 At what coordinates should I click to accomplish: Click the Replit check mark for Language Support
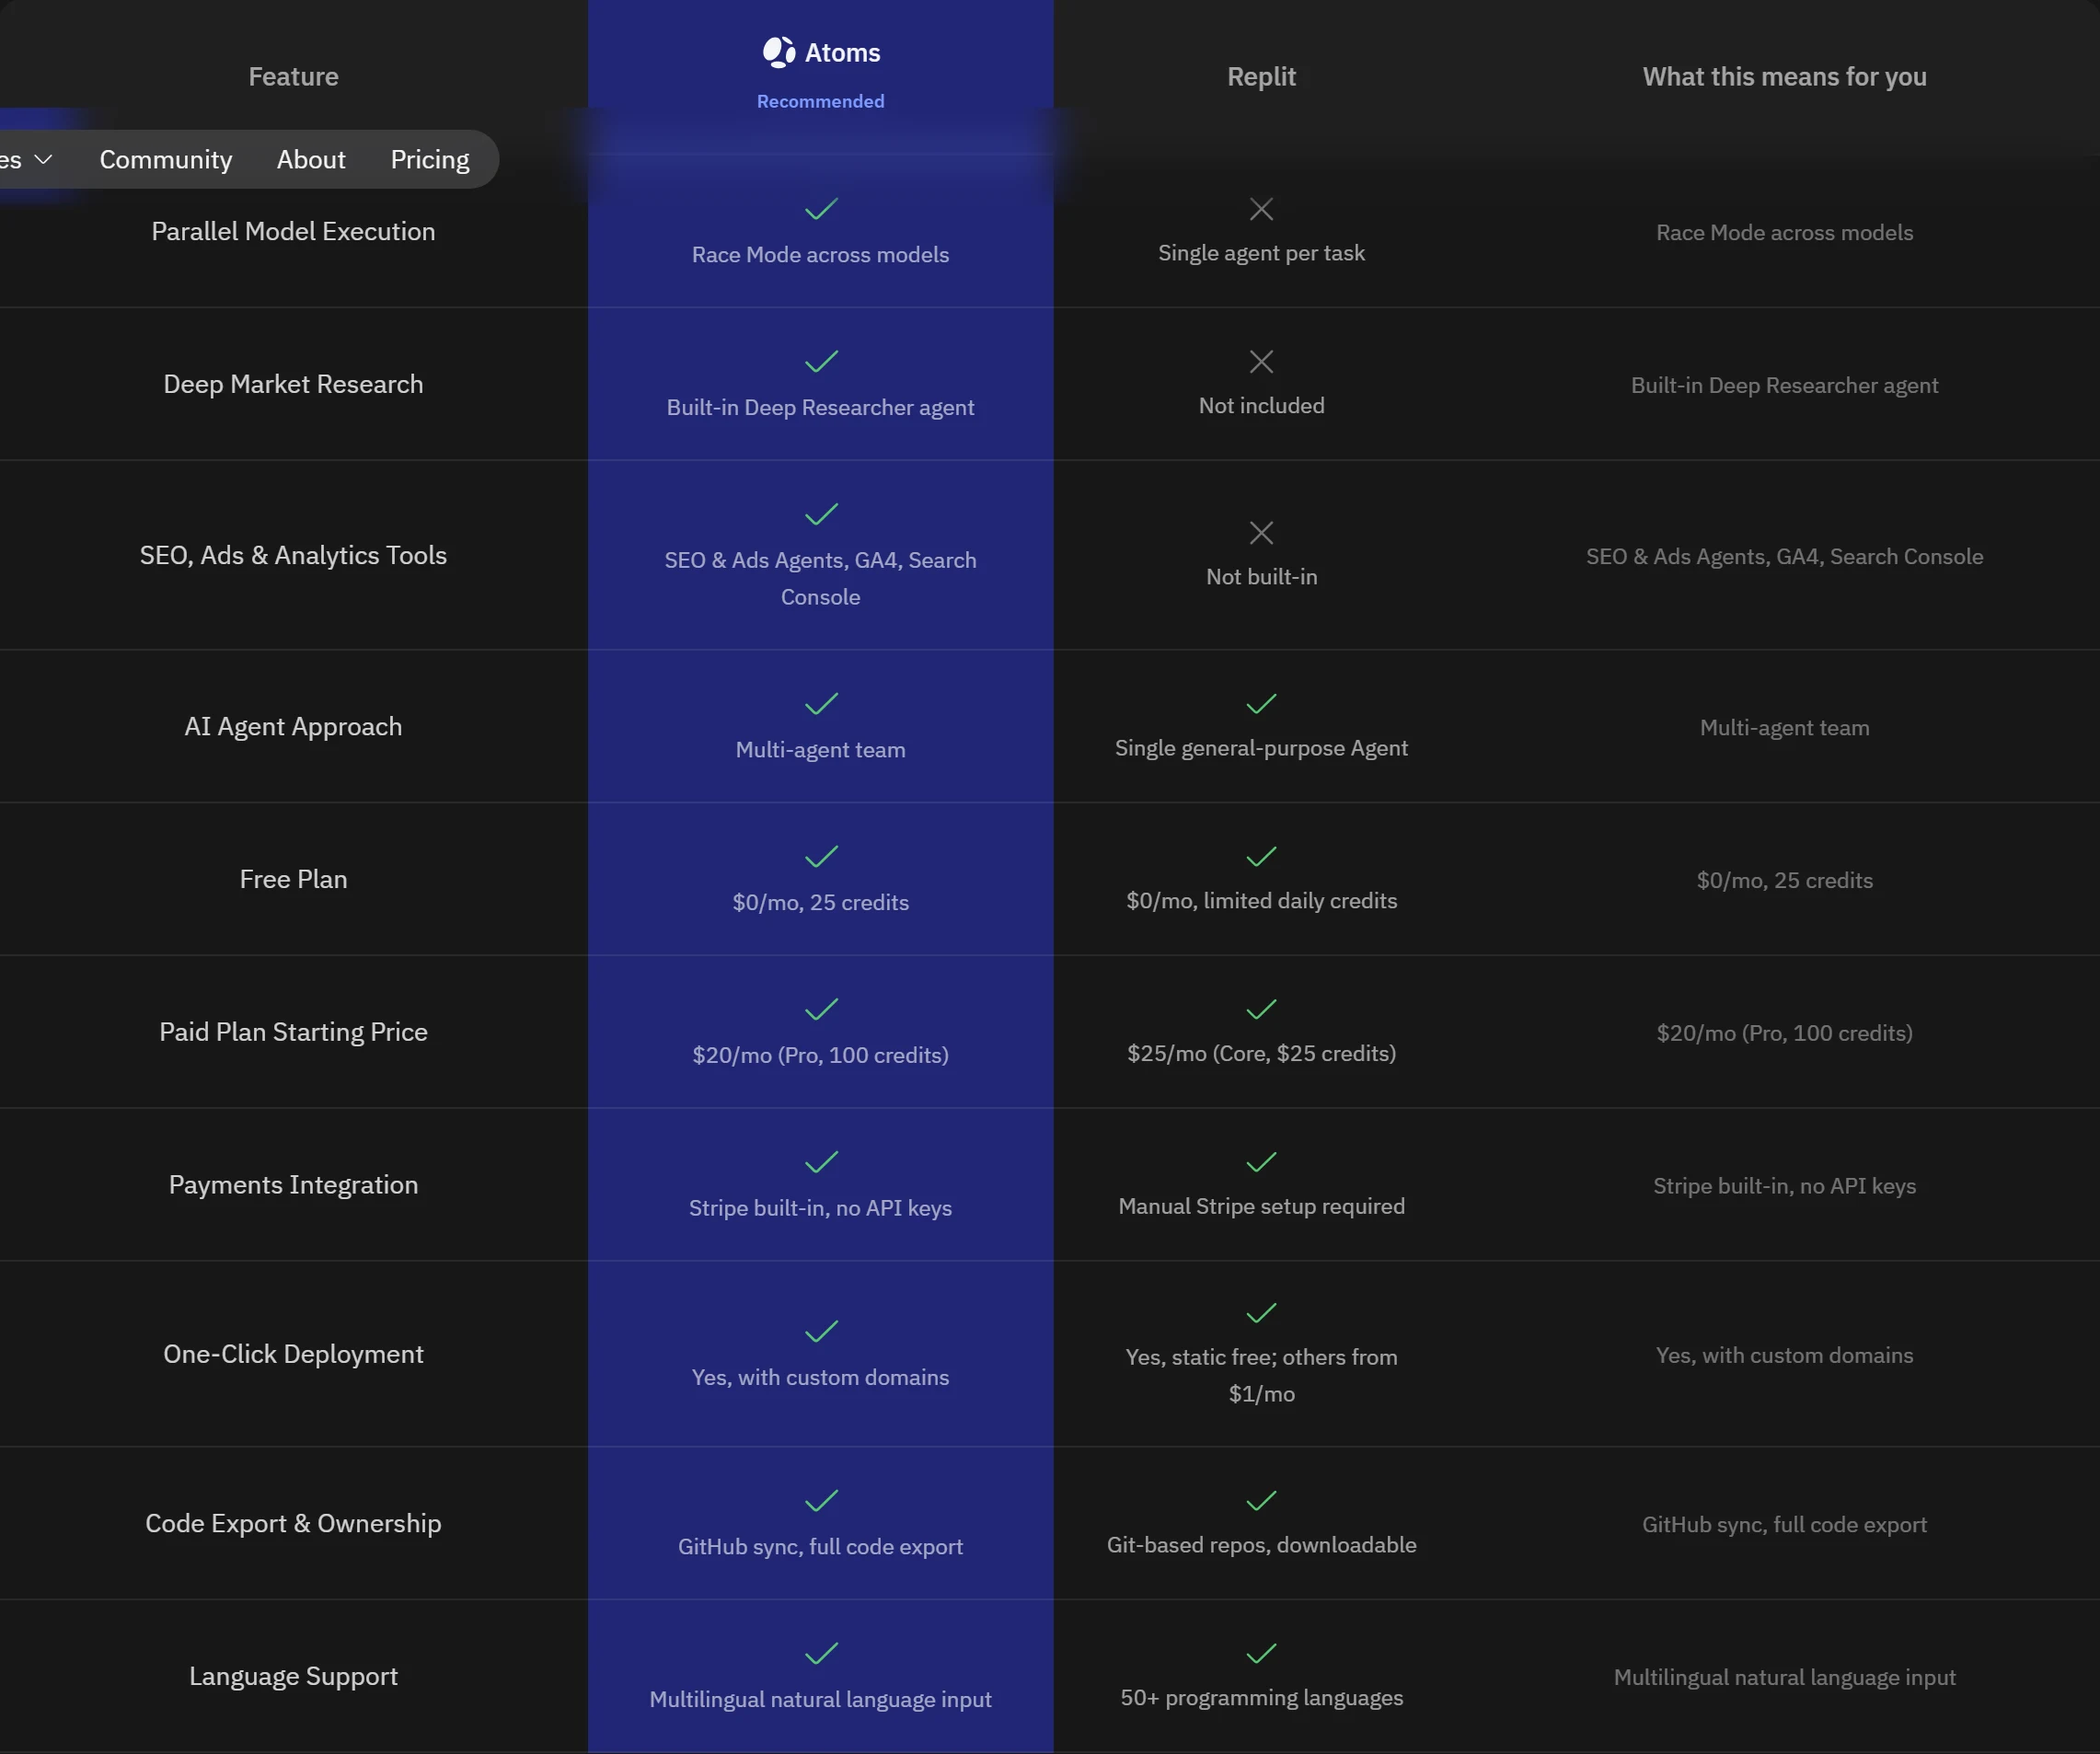click(x=1262, y=1654)
